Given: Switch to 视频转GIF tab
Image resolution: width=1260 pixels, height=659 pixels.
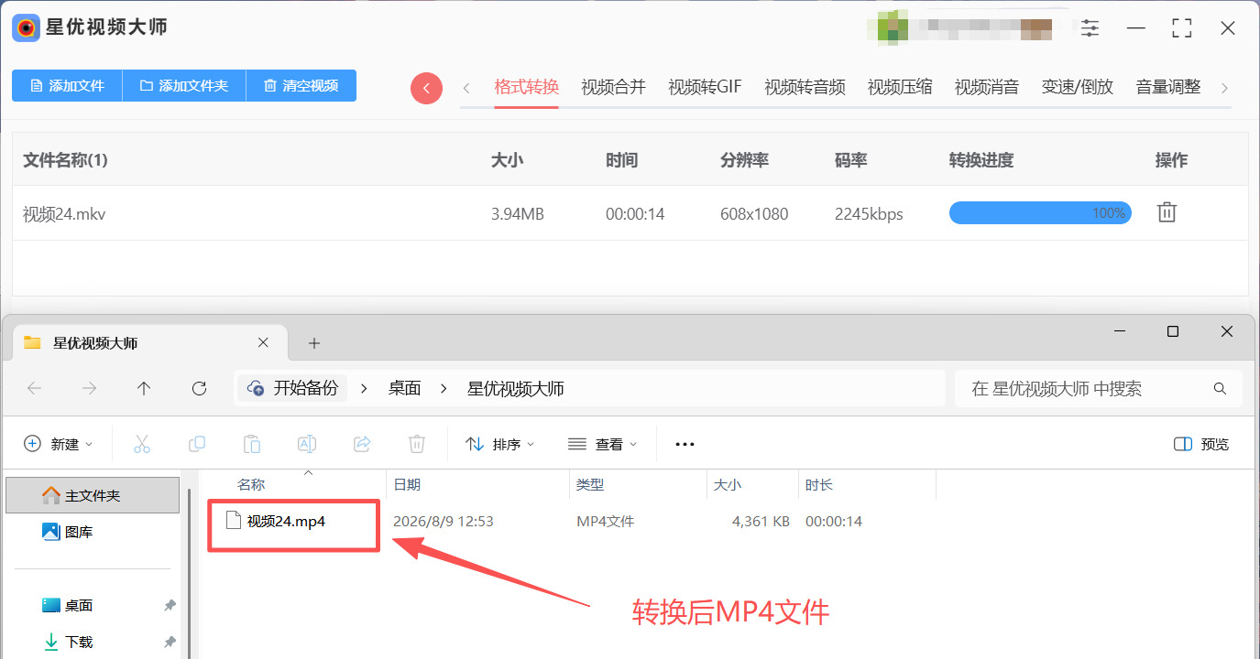Looking at the screenshot, I should (705, 87).
